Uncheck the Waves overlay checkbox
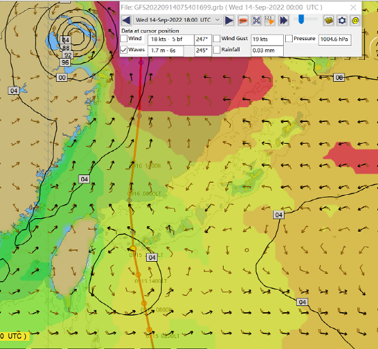 tap(124, 50)
